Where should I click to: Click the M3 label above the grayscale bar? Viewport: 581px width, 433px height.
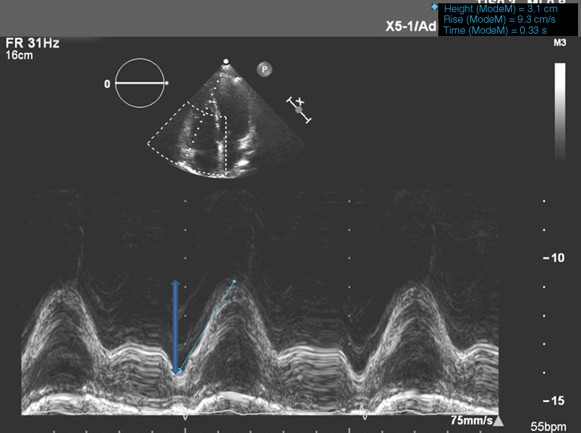[x=560, y=43]
